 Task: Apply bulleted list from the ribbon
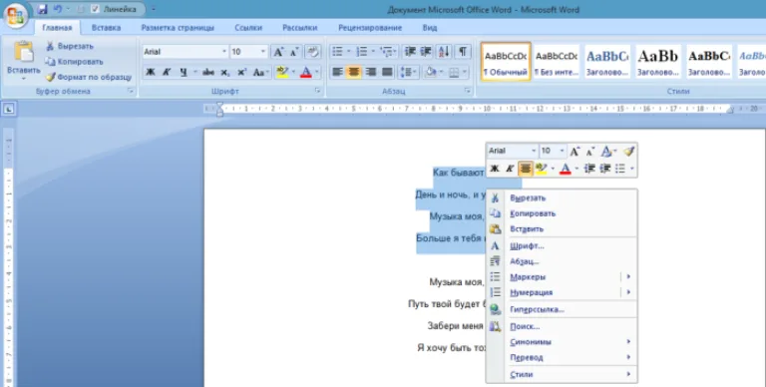[337, 52]
